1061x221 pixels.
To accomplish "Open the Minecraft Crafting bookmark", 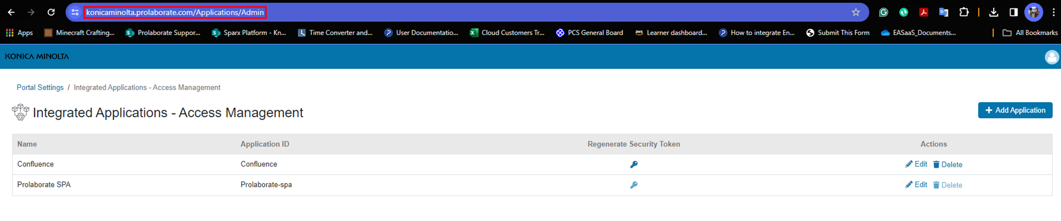I will coord(79,33).
